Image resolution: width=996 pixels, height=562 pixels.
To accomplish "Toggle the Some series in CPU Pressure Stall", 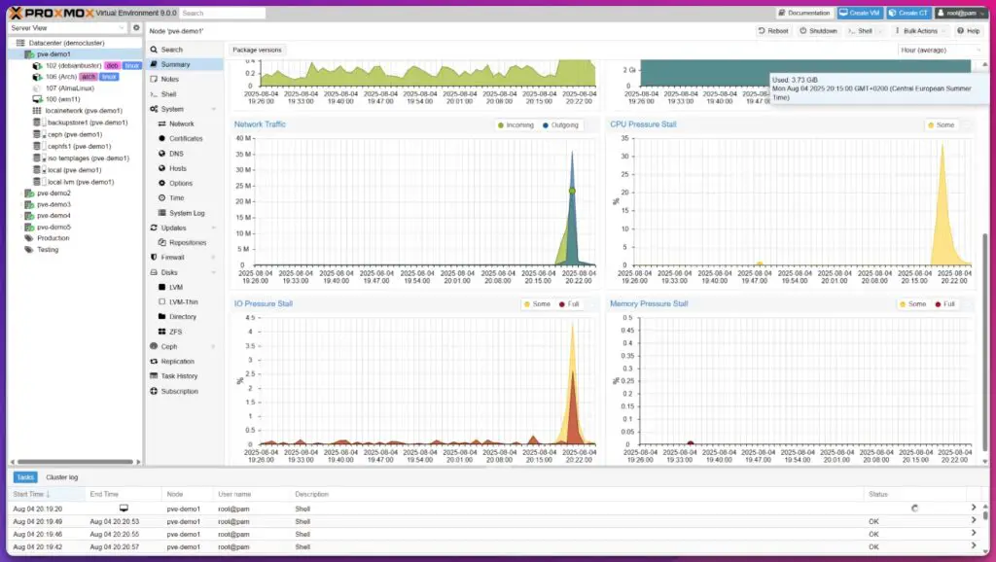I will [940, 124].
